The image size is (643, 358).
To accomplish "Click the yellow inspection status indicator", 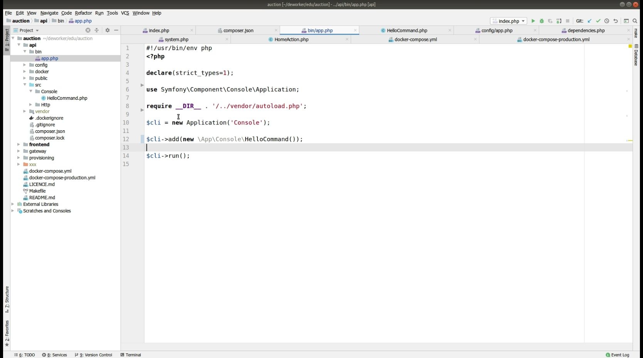I will pyautogui.click(x=630, y=46).
